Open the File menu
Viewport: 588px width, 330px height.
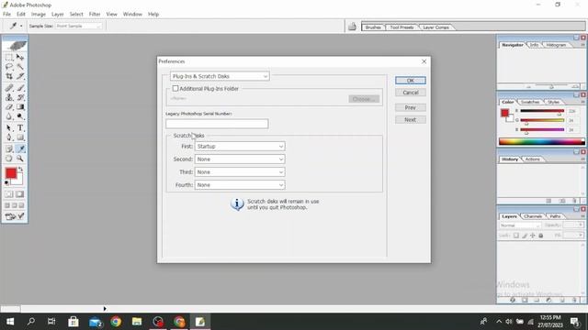6,15
